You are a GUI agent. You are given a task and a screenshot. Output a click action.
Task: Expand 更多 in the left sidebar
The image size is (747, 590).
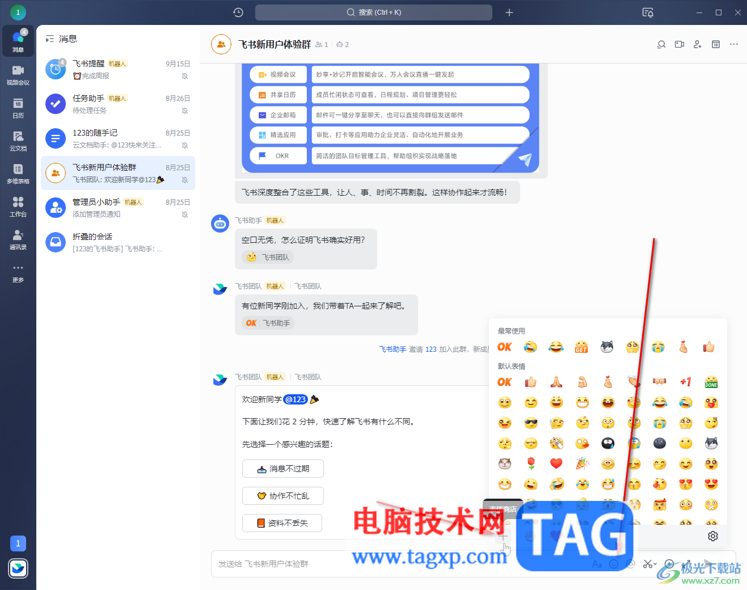pos(18,272)
